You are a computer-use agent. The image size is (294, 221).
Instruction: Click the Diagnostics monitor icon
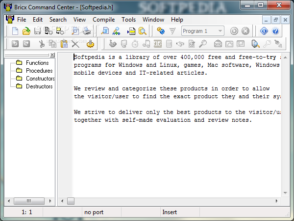point(124,44)
